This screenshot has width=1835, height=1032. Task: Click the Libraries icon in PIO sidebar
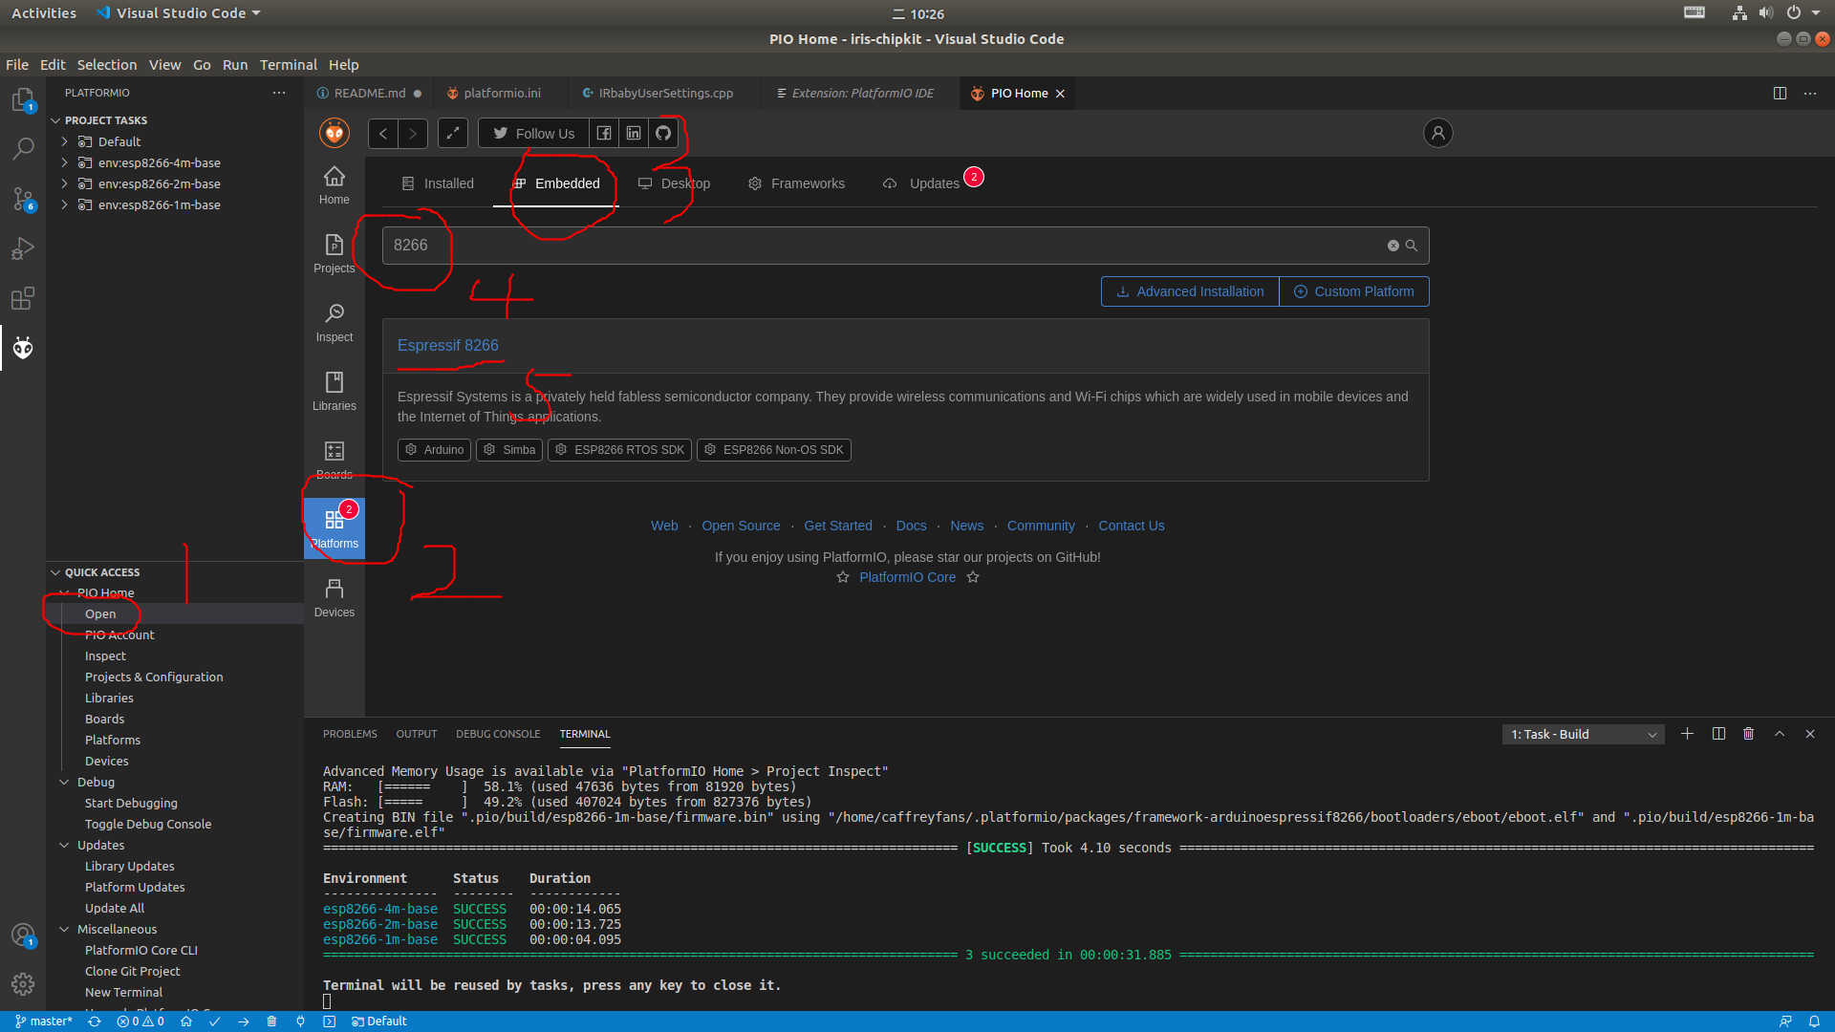pyautogui.click(x=334, y=391)
